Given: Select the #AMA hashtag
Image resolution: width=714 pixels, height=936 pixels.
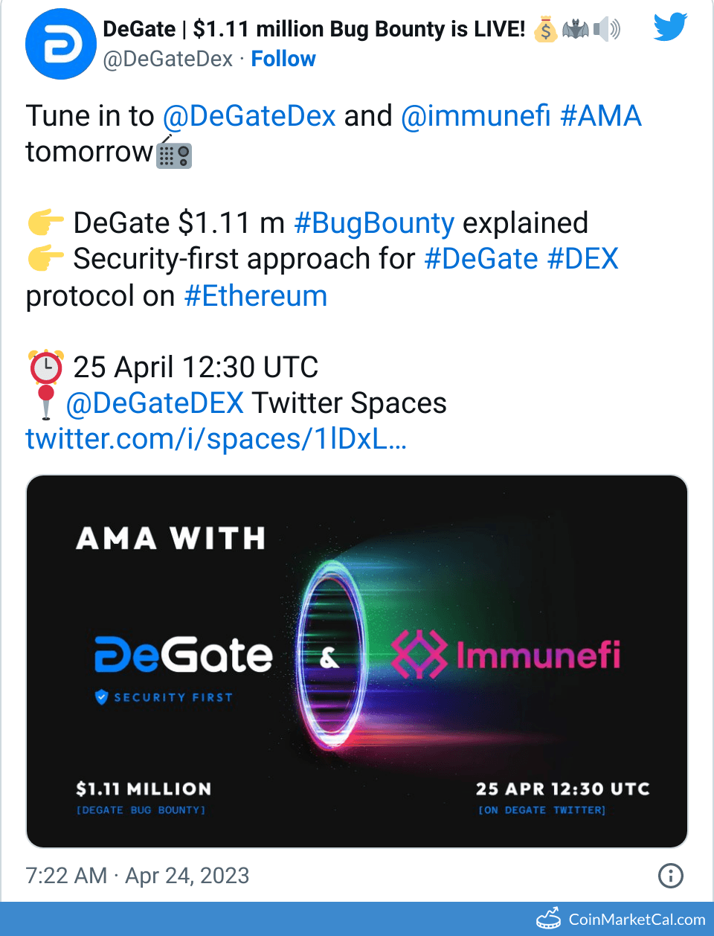Looking at the screenshot, I should tap(601, 116).
